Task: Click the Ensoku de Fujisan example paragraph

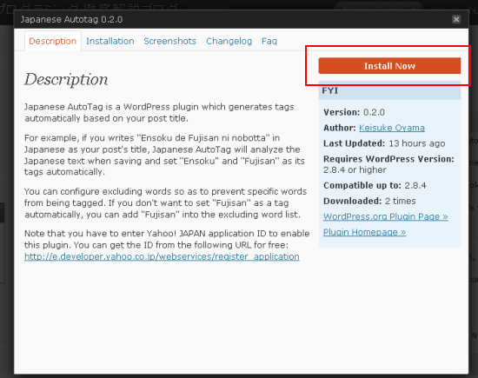Action: [x=164, y=155]
